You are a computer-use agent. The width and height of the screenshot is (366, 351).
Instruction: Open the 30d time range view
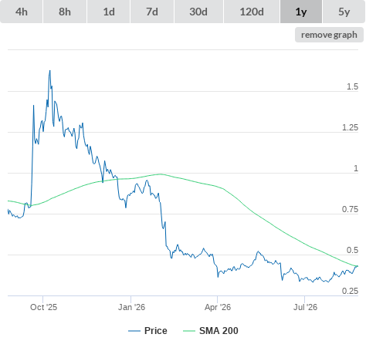[x=198, y=12]
